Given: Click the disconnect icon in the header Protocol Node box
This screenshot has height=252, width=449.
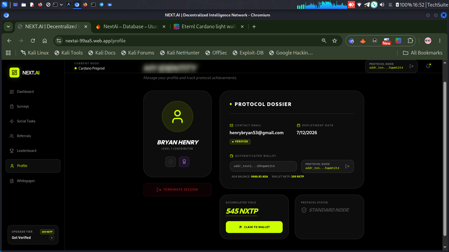Looking at the screenshot, I should (x=411, y=66).
